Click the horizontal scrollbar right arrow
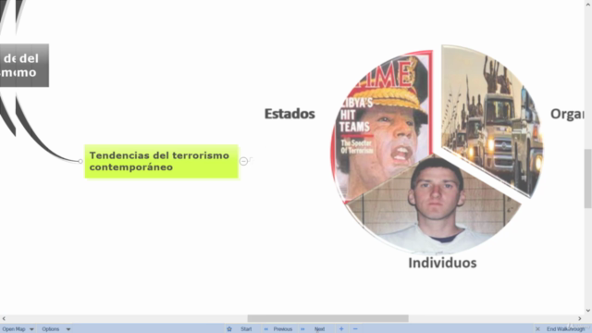The image size is (592, 333). point(580,318)
